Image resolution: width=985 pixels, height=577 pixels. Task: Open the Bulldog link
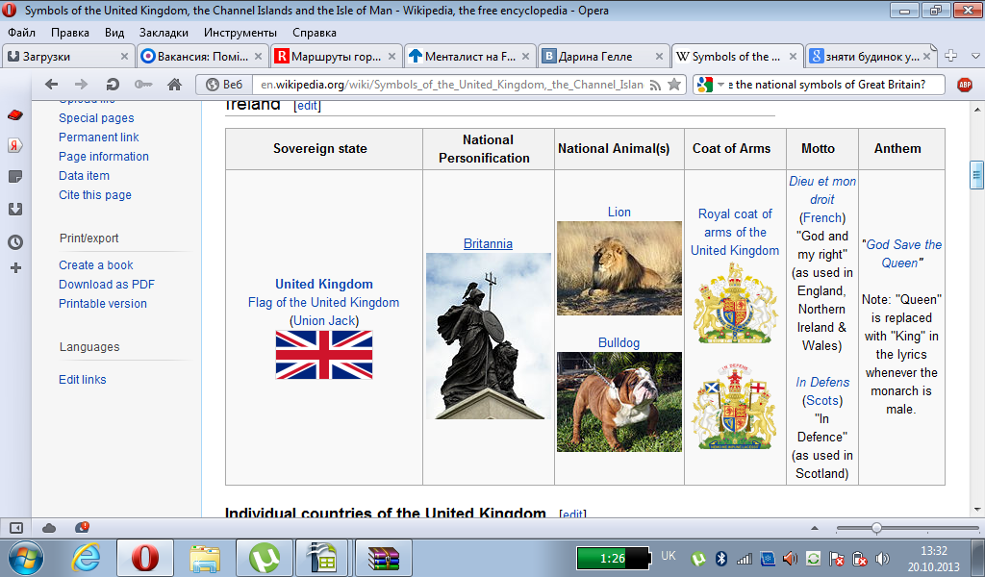coord(619,342)
